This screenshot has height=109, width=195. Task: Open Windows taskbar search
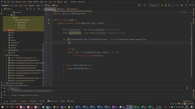pyautogui.click(x=7, y=107)
